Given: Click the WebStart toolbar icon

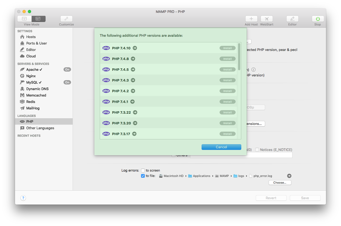Looking at the screenshot, I should [266, 19].
